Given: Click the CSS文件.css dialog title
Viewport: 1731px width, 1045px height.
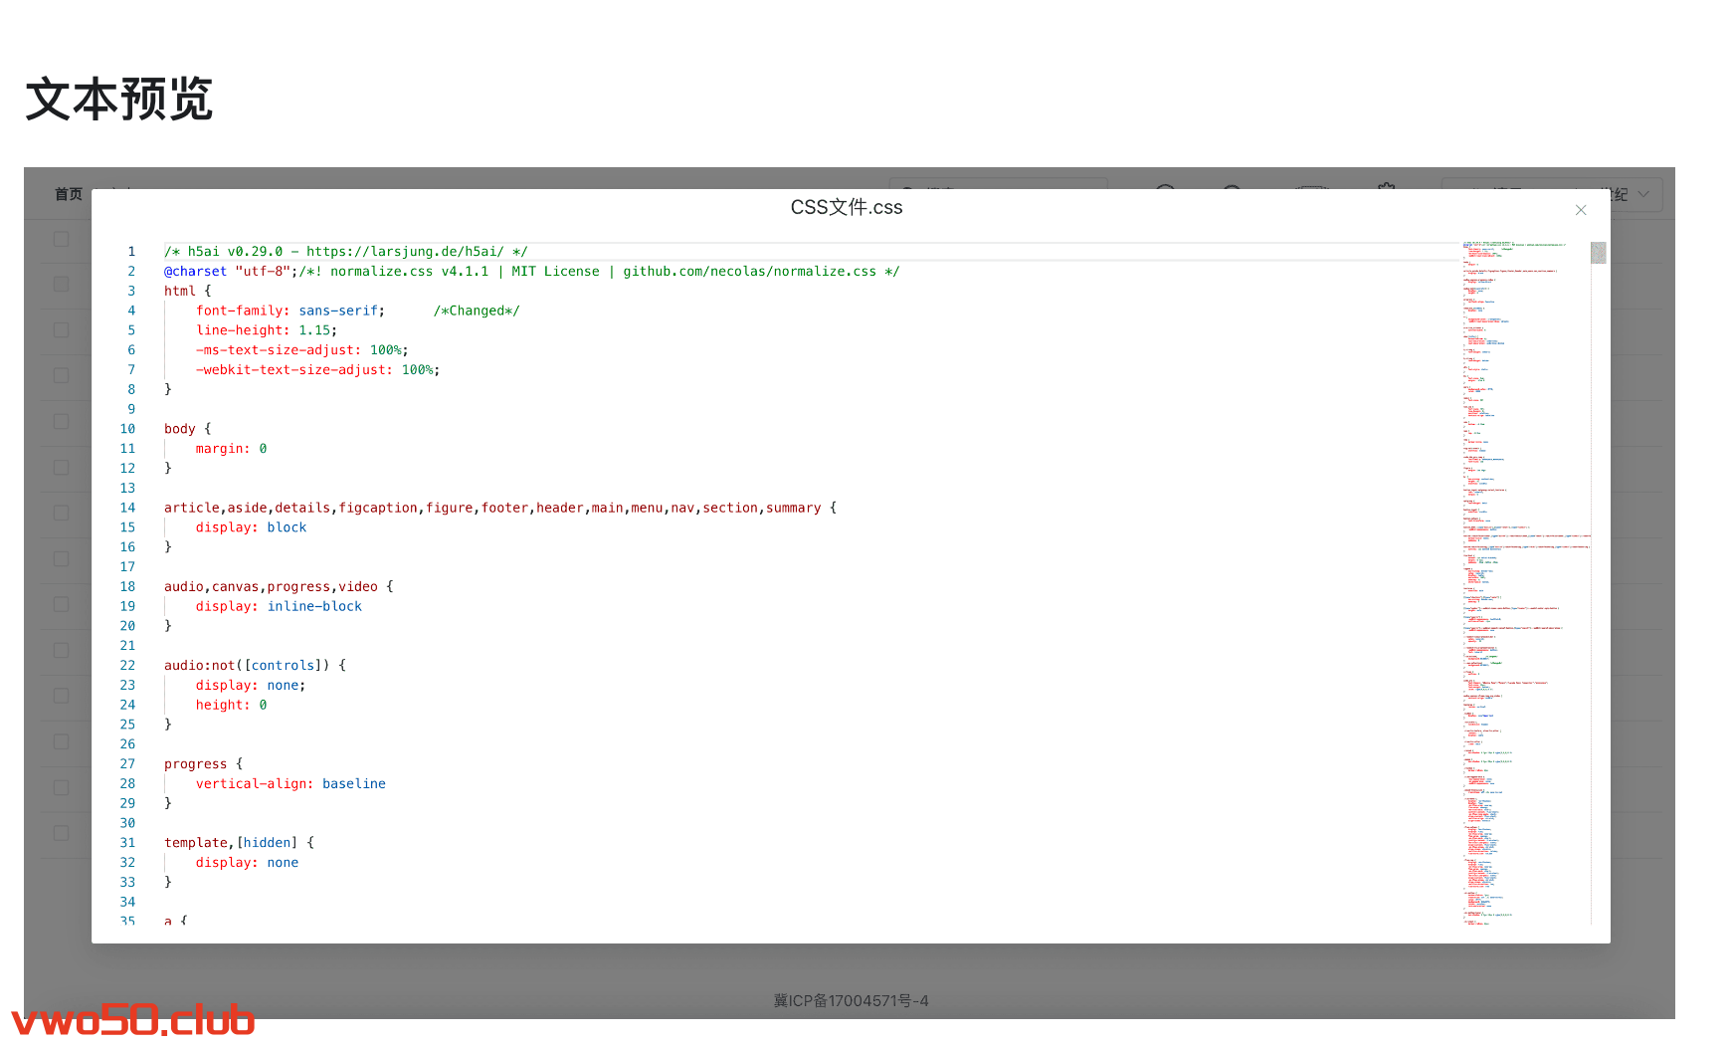Looking at the screenshot, I should [x=847, y=207].
